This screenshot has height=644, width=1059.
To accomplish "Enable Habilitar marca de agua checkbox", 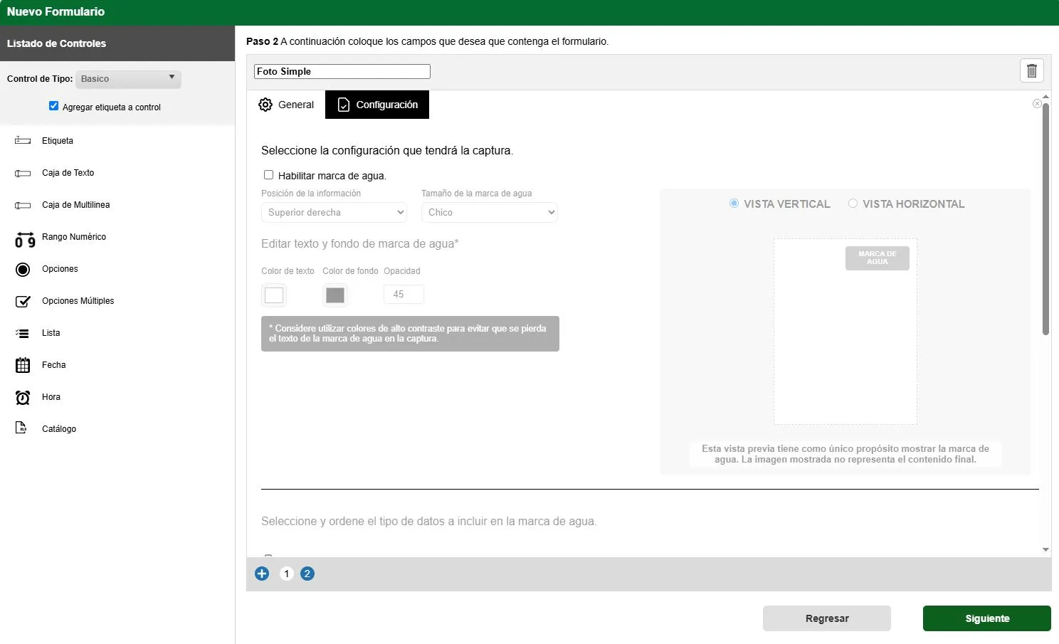I will click(x=268, y=175).
